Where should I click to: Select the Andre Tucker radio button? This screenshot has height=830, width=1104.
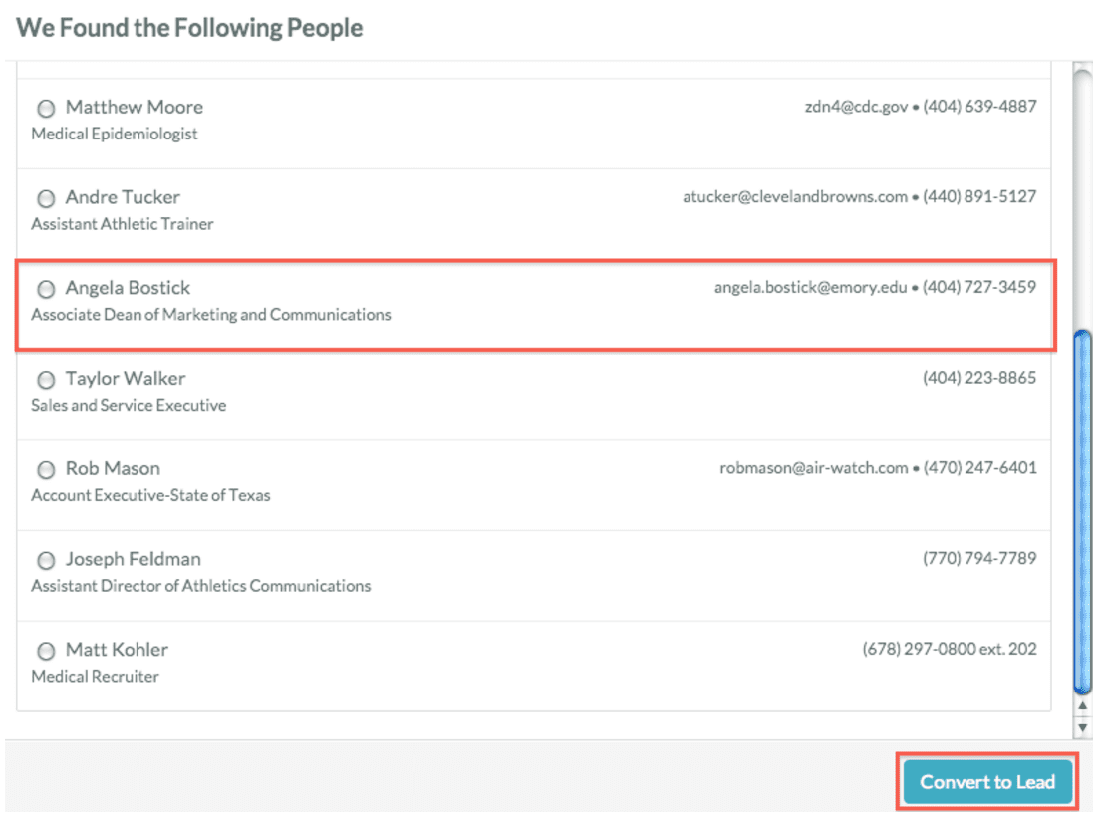click(x=46, y=198)
